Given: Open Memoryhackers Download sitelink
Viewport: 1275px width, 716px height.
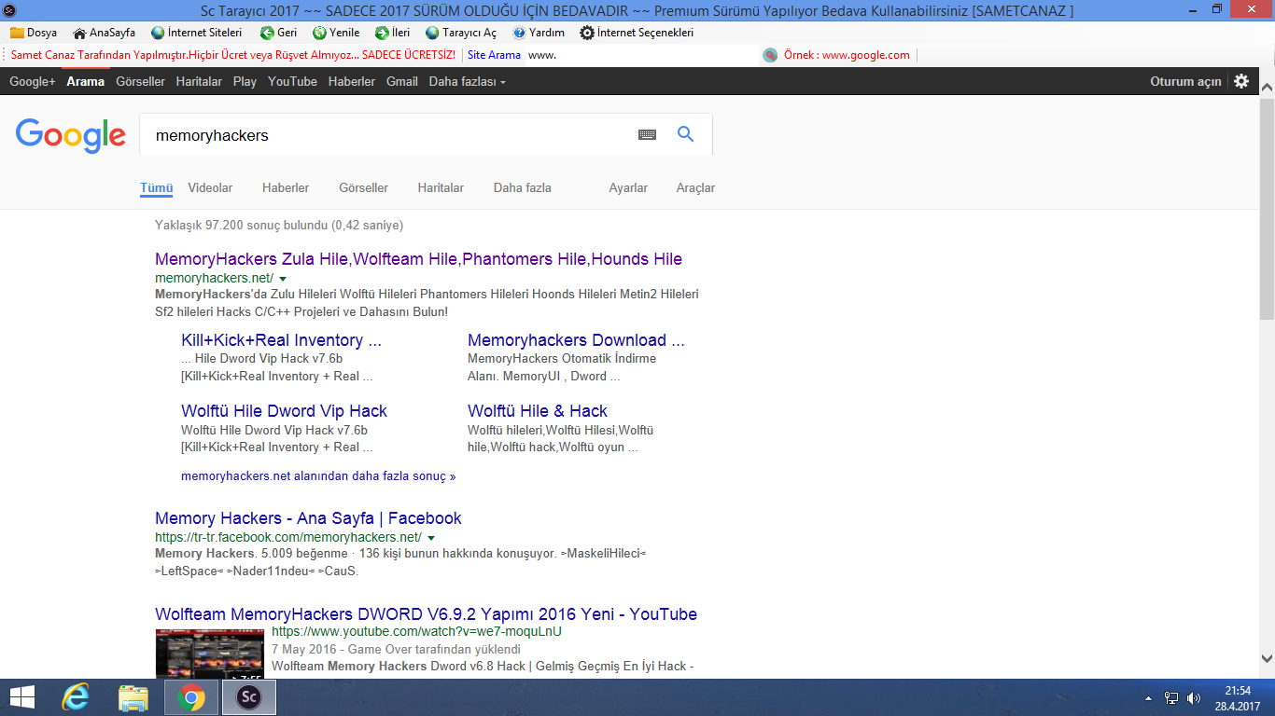Looking at the screenshot, I should tap(576, 340).
